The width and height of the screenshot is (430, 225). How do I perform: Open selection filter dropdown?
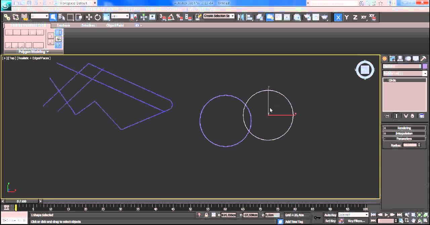pos(40,16)
